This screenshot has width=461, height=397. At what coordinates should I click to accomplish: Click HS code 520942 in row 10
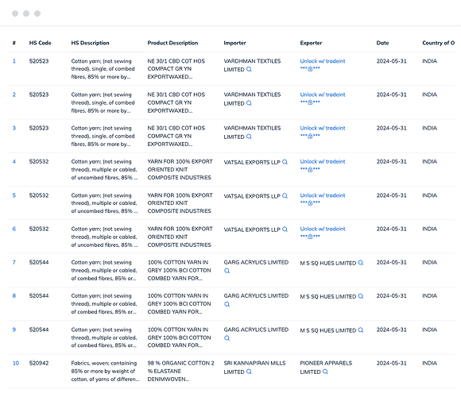click(39, 363)
